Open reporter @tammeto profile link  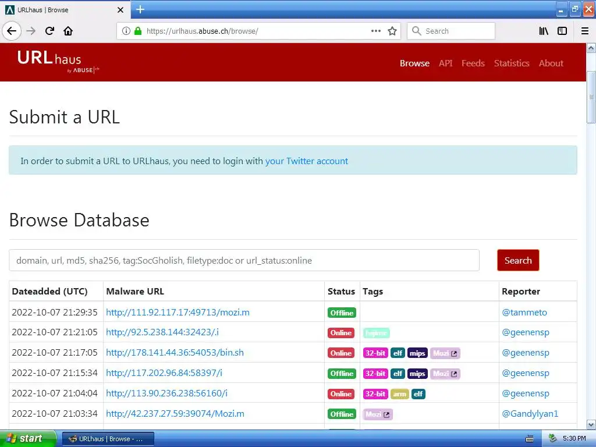(x=524, y=313)
